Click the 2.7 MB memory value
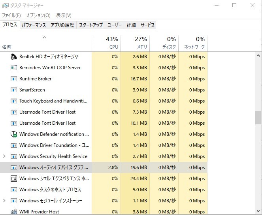The width and height of the screenshot is (262, 215). pos(140,156)
